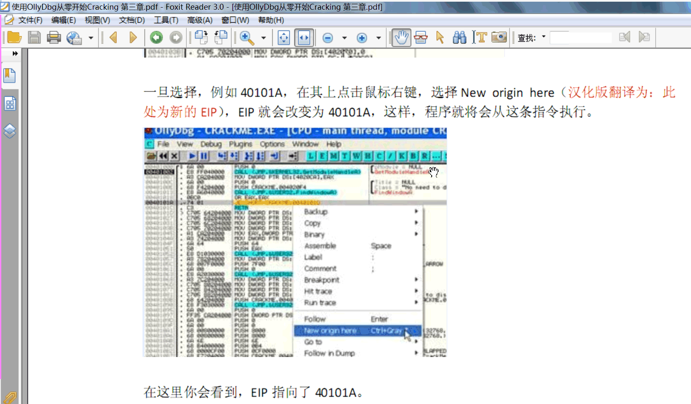The image size is (691, 404).
Task: Click the title bar of Foxit Reader
Action: tap(345, 7)
